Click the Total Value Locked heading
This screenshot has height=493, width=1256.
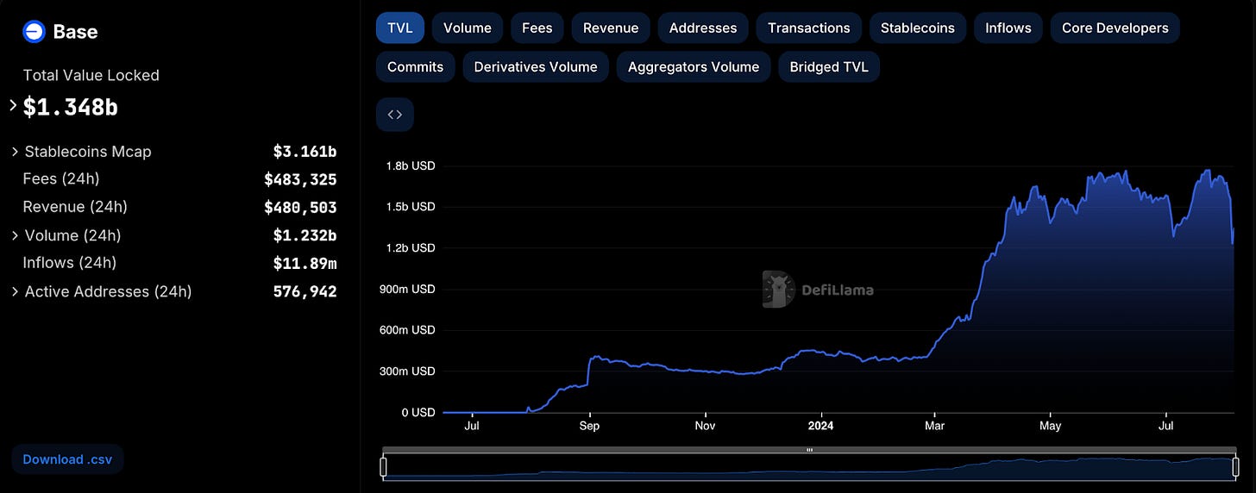pyautogui.click(x=91, y=75)
